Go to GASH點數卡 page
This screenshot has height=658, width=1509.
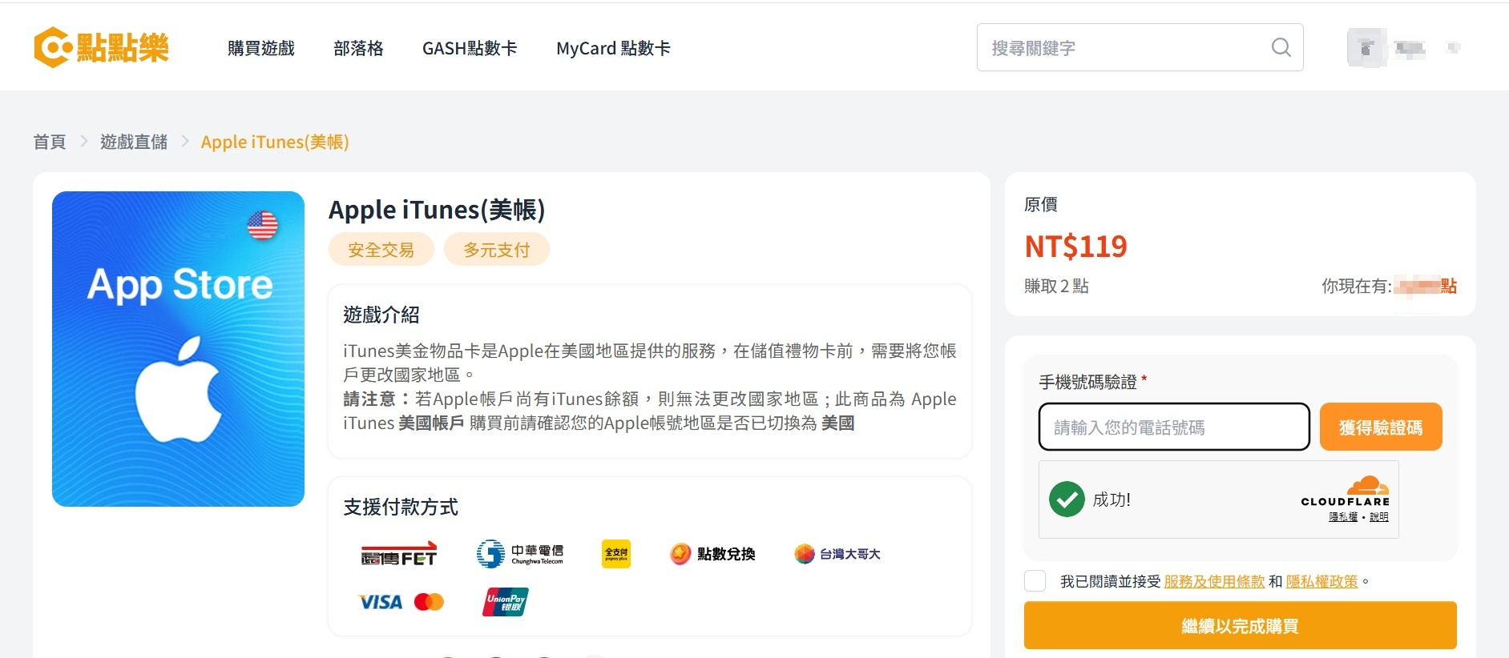click(x=470, y=48)
